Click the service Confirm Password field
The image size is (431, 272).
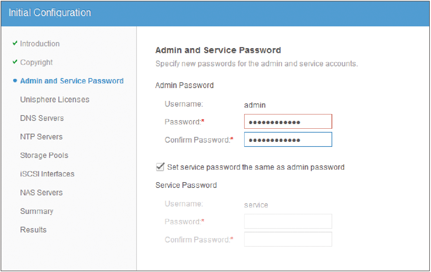pos(288,240)
